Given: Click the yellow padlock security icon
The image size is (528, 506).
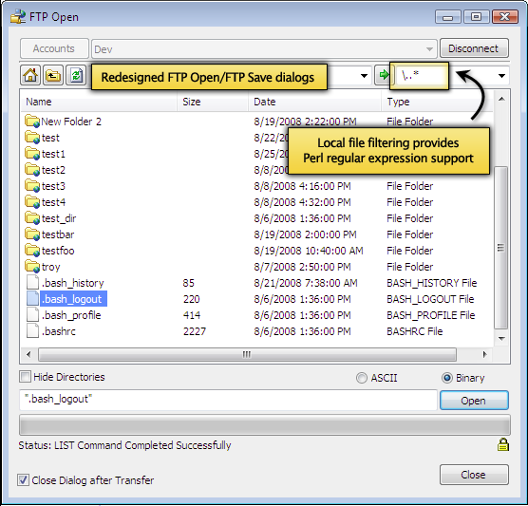Looking at the screenshot, I should [503, 444].
